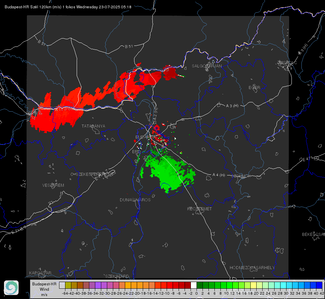Click the legend value 42 tick label
The image size is (325, 299).
[322, 293]
